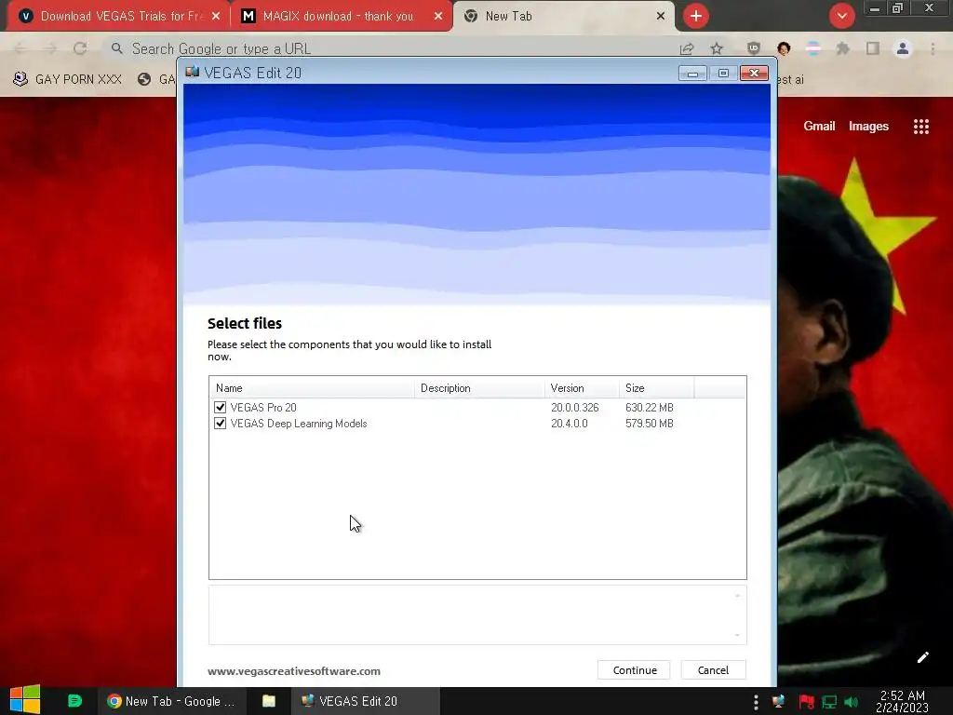Open the clock showing 2:52 AM
Image resolution: width=953 pixels, height=715 pixels.
click(903, 701)
